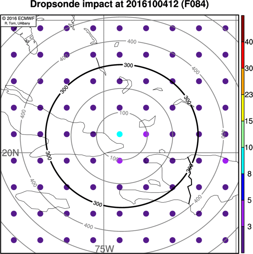Viewport: 253px width, 254px height.
Task: Click the dark red segment of the color bar
Action: [243, 29]
